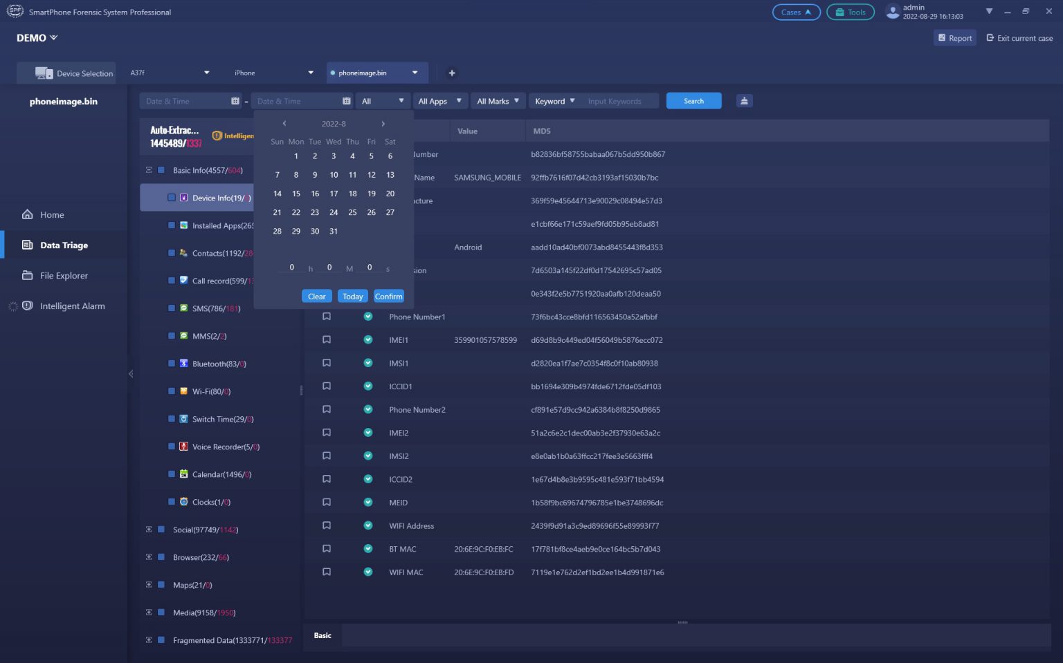Open the All Marks dropdown filter
1063x663 pixels.
498,101
